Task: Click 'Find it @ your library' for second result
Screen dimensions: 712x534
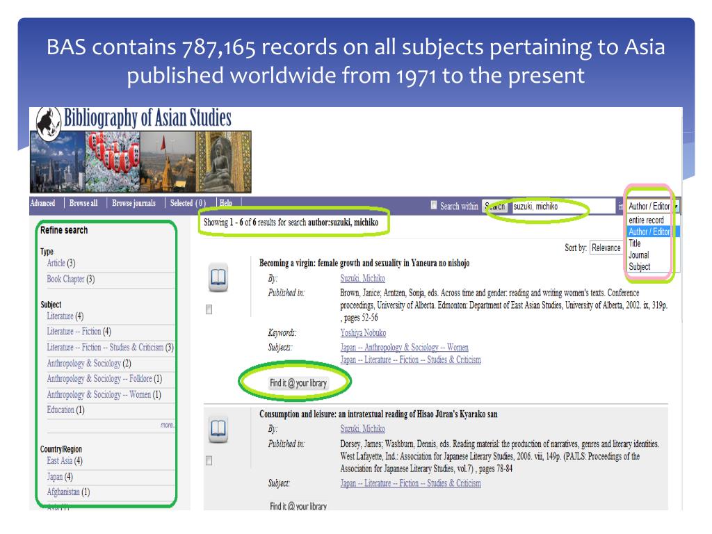Action: [x=298, y=506]
